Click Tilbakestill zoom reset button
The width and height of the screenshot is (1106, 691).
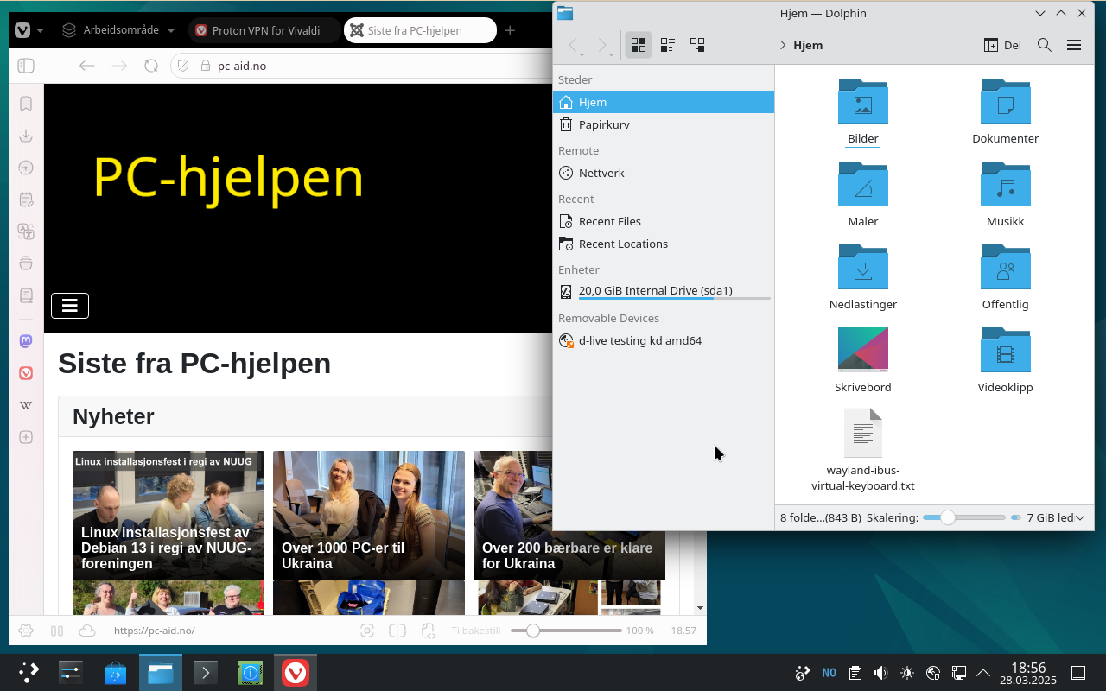(476, 631)
